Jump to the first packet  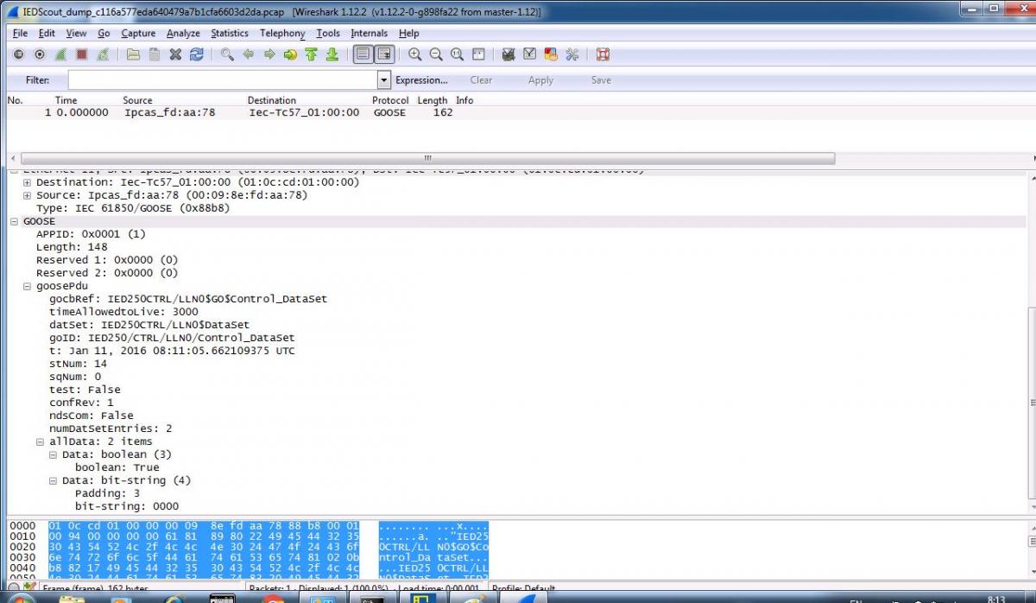(310, 54)
